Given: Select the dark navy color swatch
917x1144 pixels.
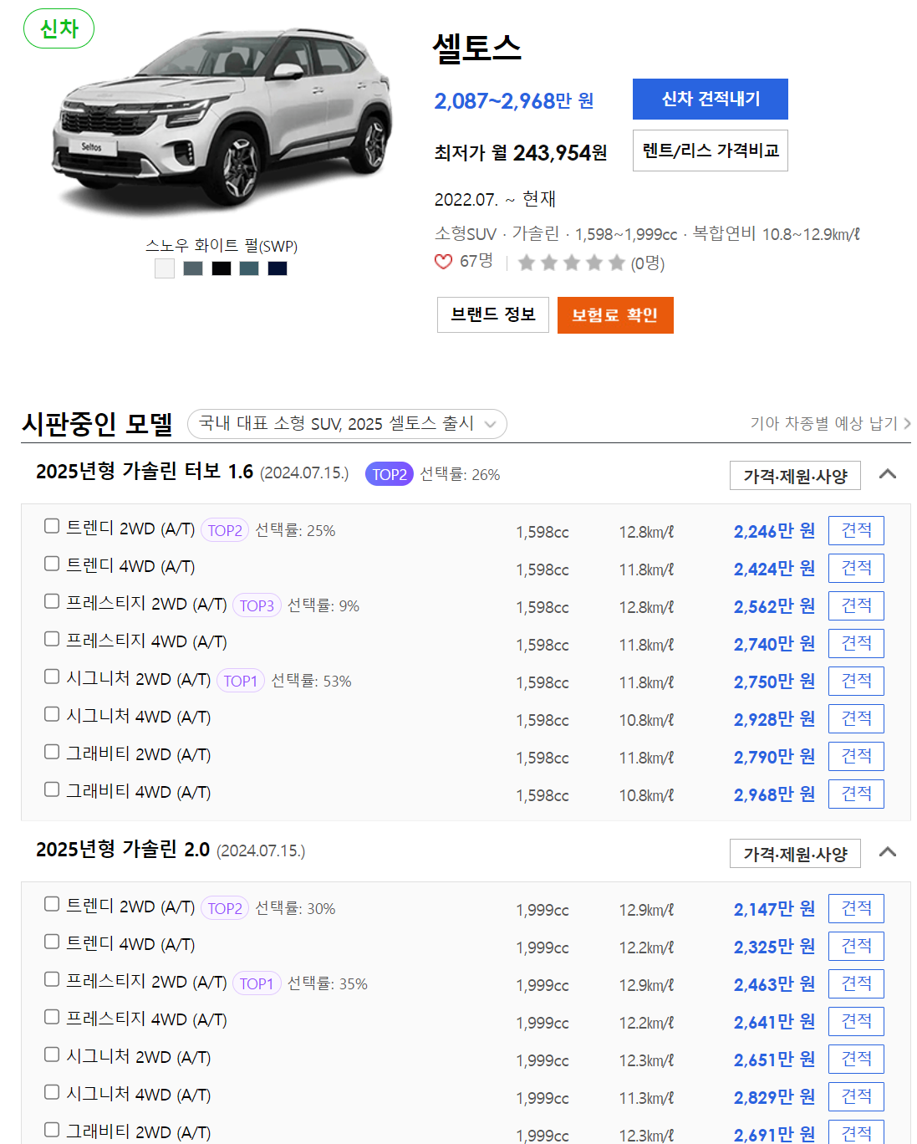Looking at the screenshot, I should click(x=278, y=268).
